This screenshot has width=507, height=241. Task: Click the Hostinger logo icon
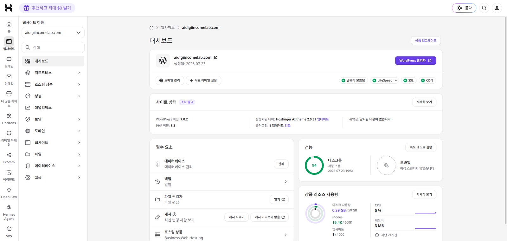pyautogui.click(x=9, y=8)
